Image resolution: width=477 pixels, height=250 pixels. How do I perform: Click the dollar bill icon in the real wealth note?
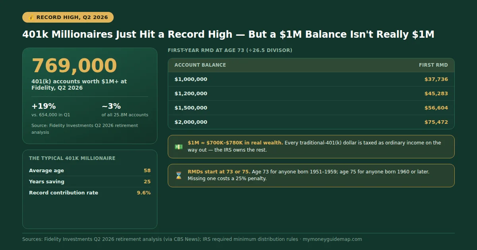point(178,147)
